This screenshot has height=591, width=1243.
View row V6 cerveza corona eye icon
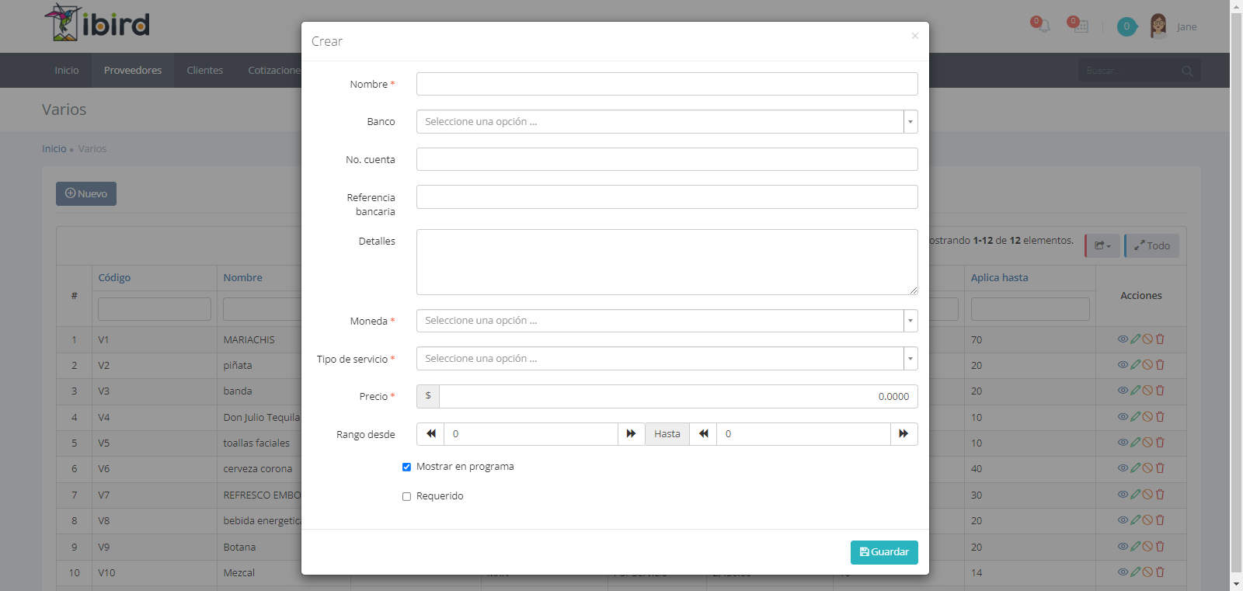pos(1123,468)
